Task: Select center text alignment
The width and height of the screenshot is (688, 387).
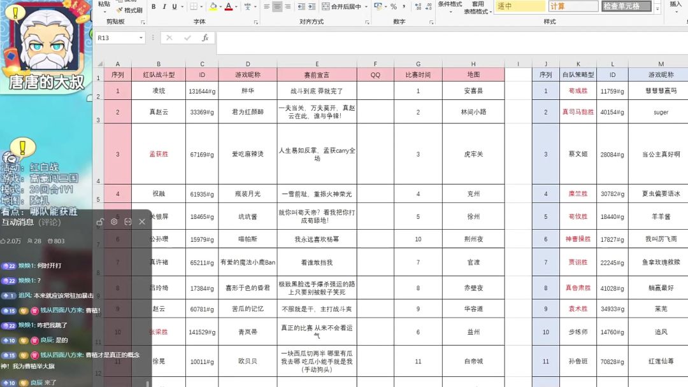Action: [x=277, y=7]
